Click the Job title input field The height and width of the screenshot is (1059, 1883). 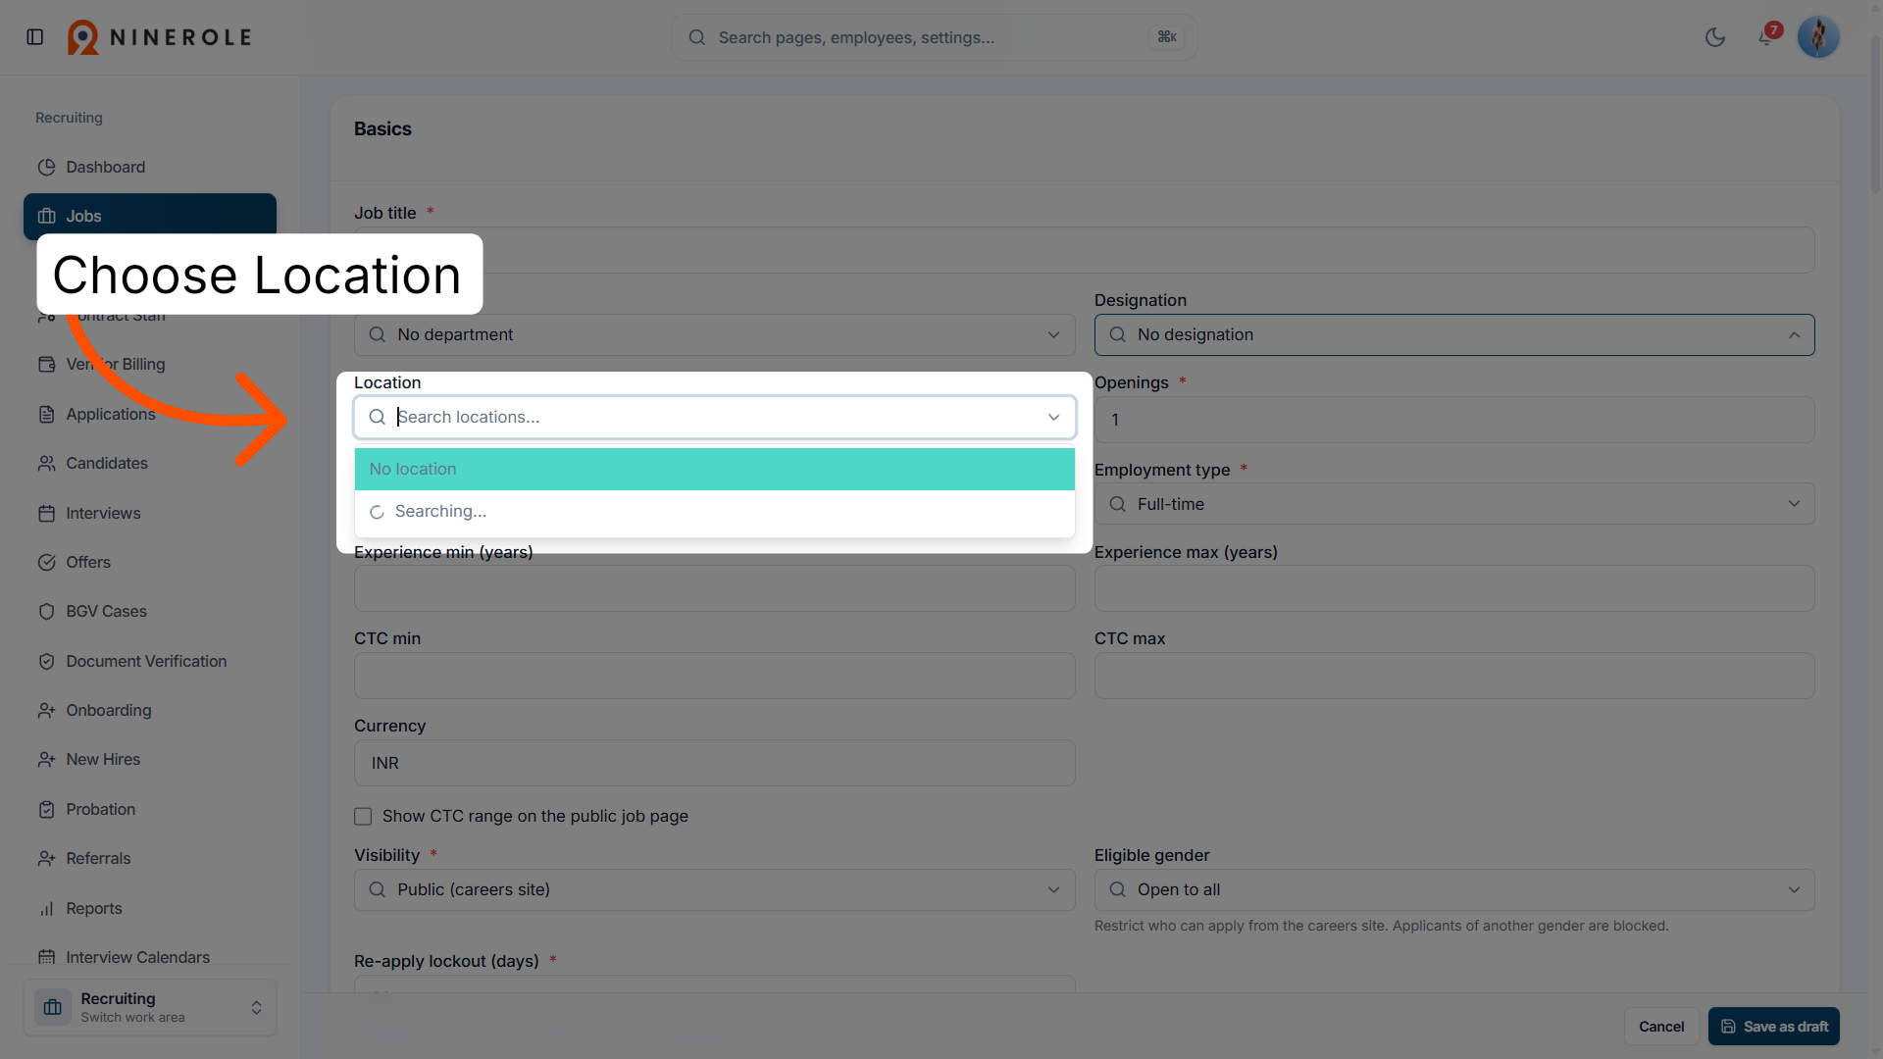tap(1084, 250)
